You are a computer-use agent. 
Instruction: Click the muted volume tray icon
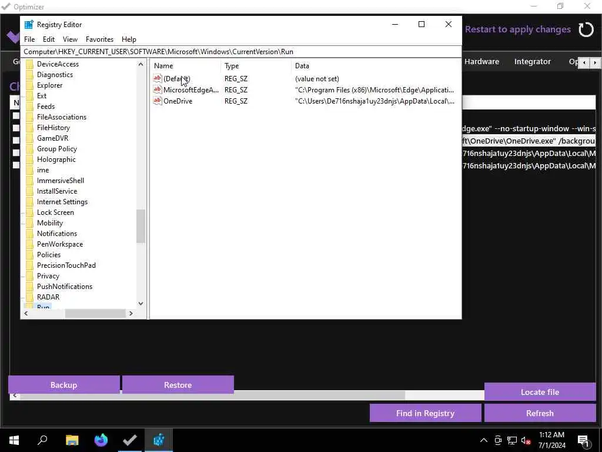526,440
